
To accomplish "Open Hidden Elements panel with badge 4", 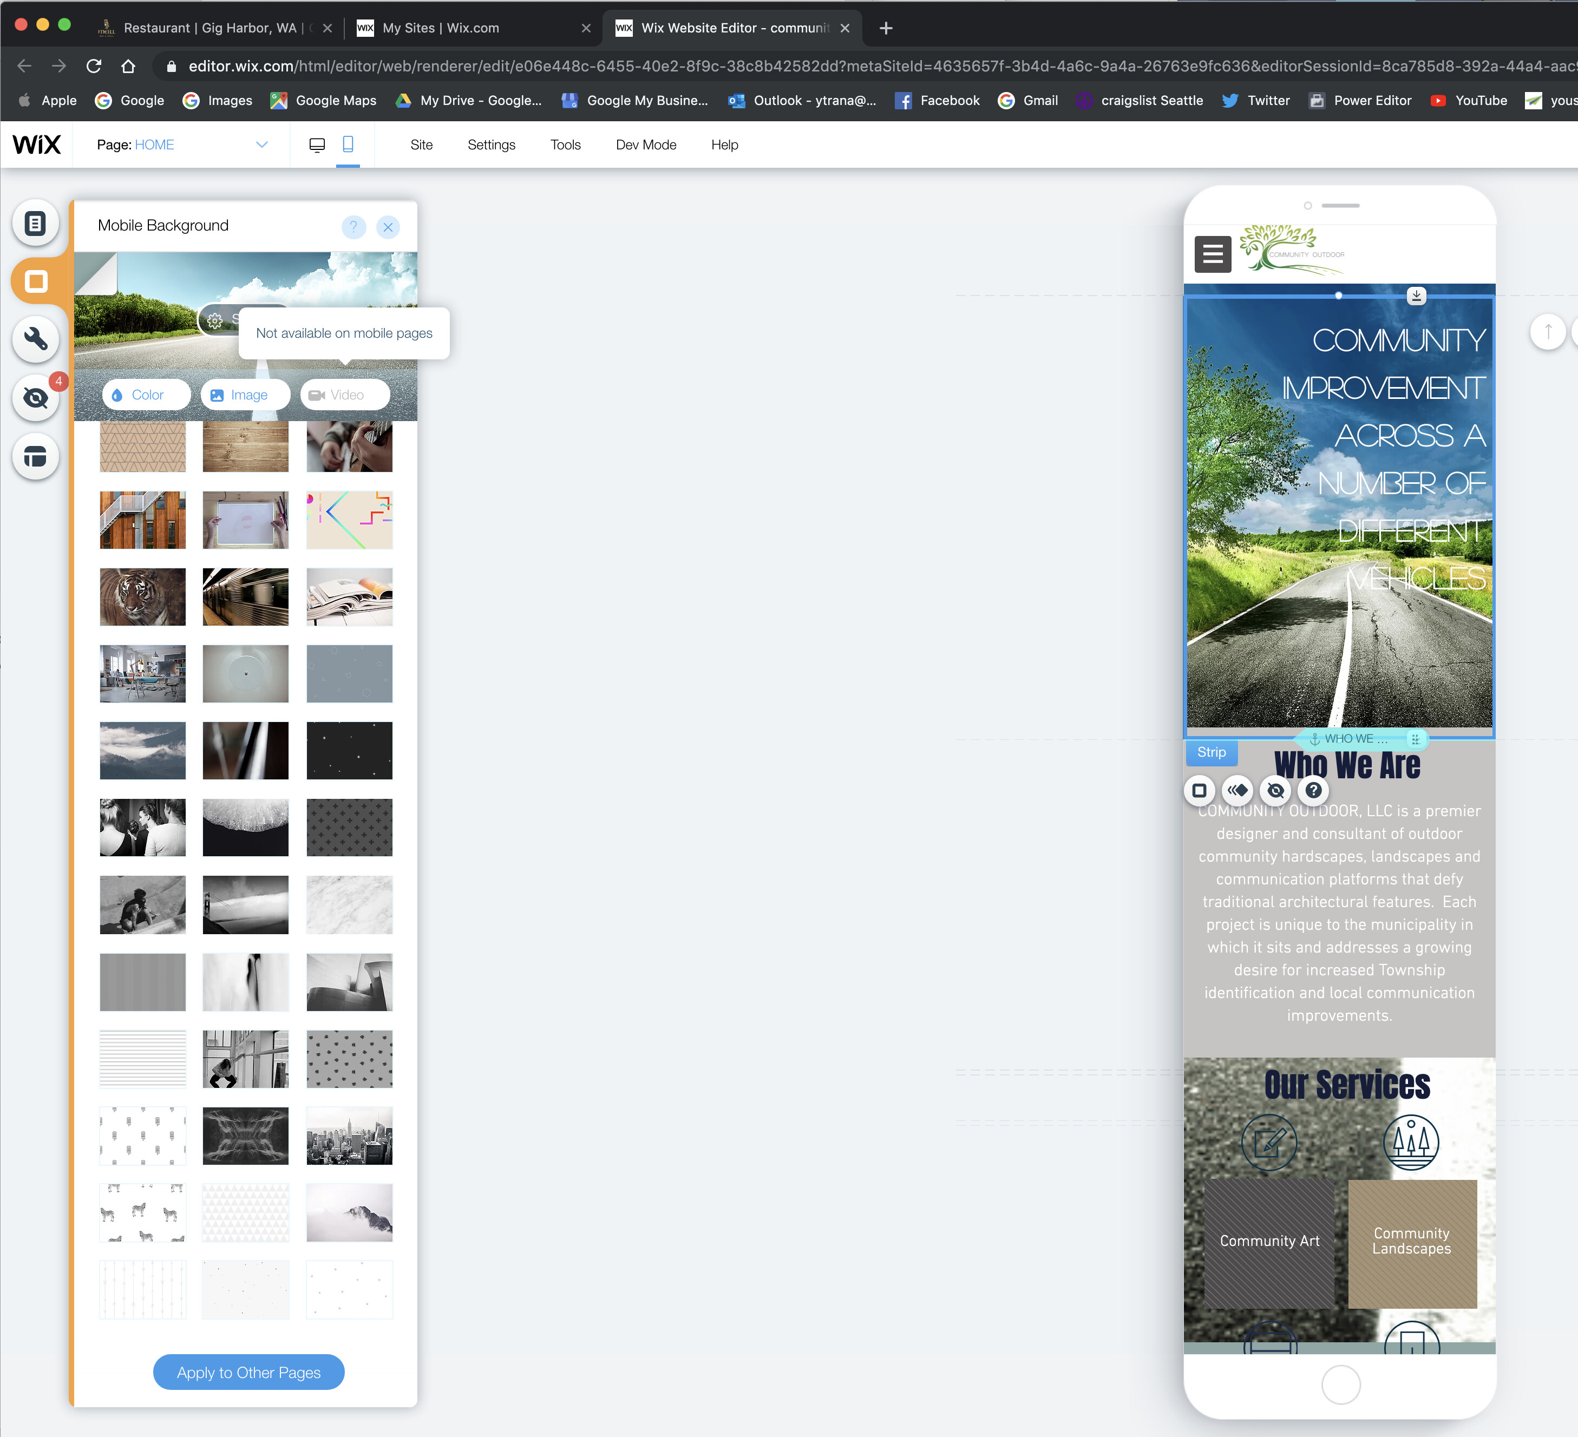I will 35,398.
